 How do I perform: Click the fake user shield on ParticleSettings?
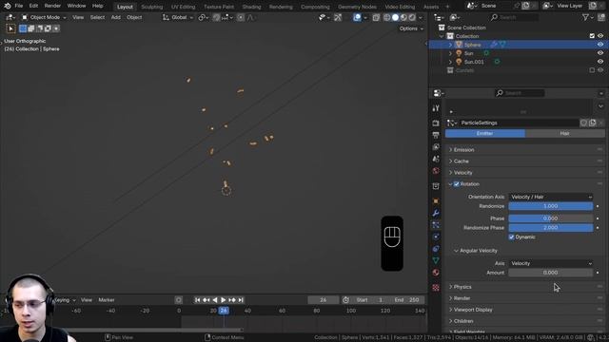point(583,123)
